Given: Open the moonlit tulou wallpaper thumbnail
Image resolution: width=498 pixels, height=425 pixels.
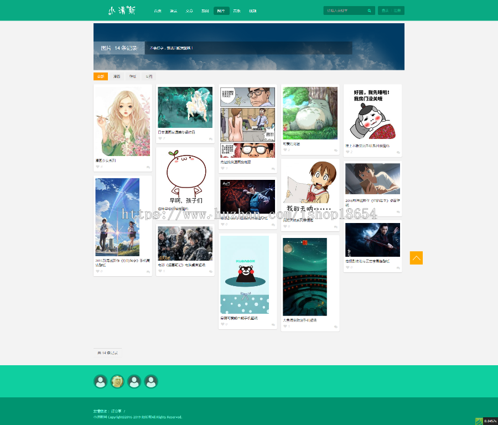Looking at the screenshot, I should [x=305, y=277].
